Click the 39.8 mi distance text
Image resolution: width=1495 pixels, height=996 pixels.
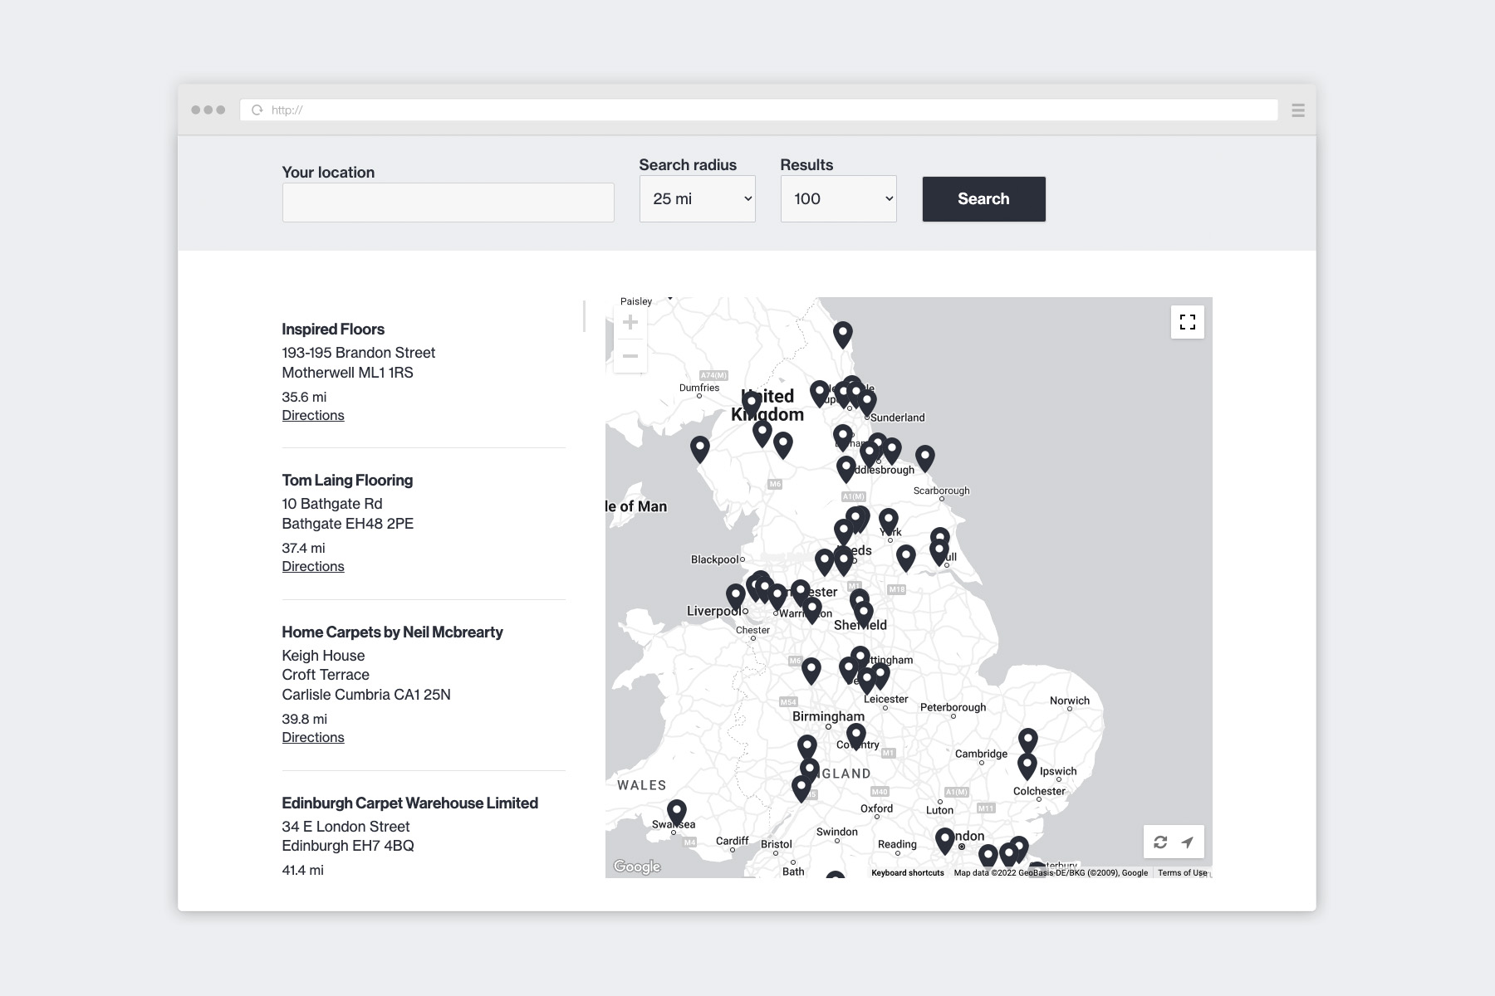click(304, 719)
